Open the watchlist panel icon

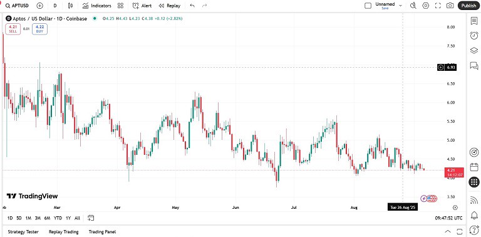474,21
